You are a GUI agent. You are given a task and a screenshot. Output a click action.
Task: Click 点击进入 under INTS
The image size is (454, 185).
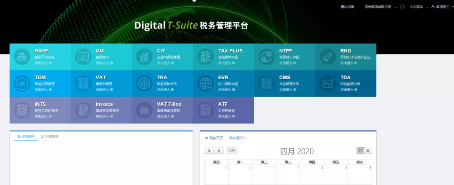[43, 116]
